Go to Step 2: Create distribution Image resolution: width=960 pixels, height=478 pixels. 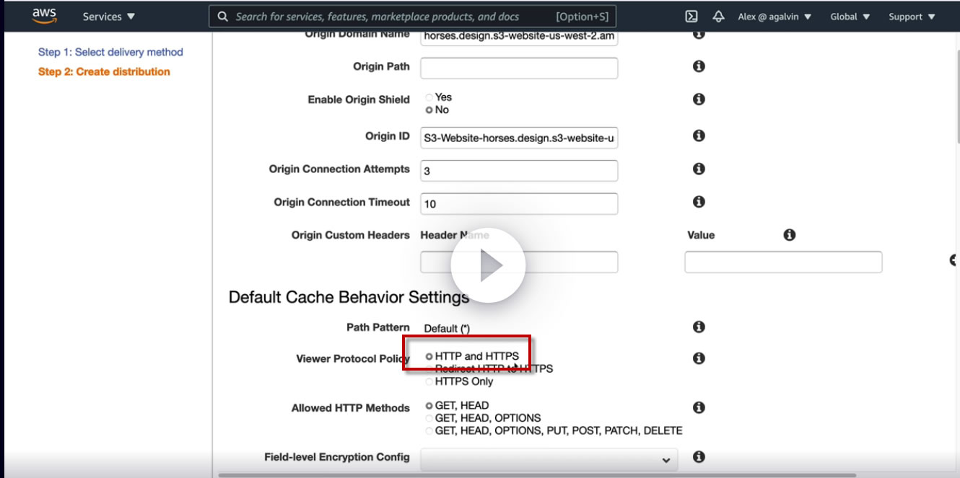pyautogui.click(x=104, y=71)
